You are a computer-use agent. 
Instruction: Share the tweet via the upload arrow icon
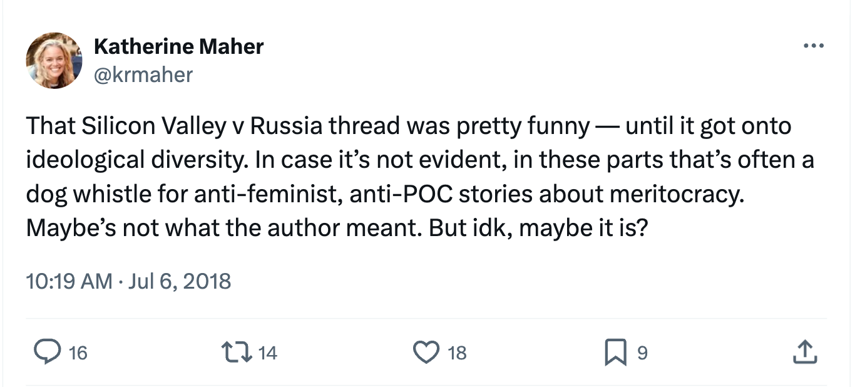click(x=805, y=353)
